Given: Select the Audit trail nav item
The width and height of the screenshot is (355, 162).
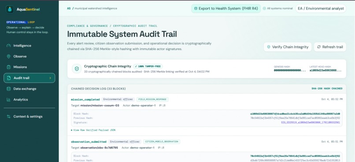Looking at the screenshot, I should click(29, 78).
